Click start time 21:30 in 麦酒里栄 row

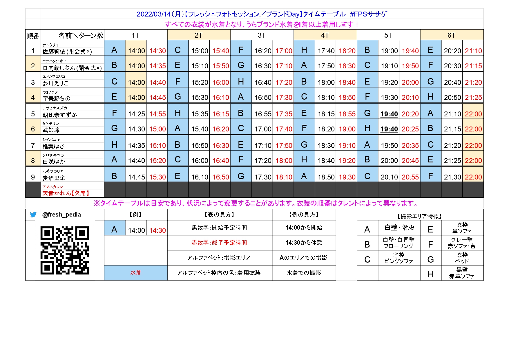[452, 177]
